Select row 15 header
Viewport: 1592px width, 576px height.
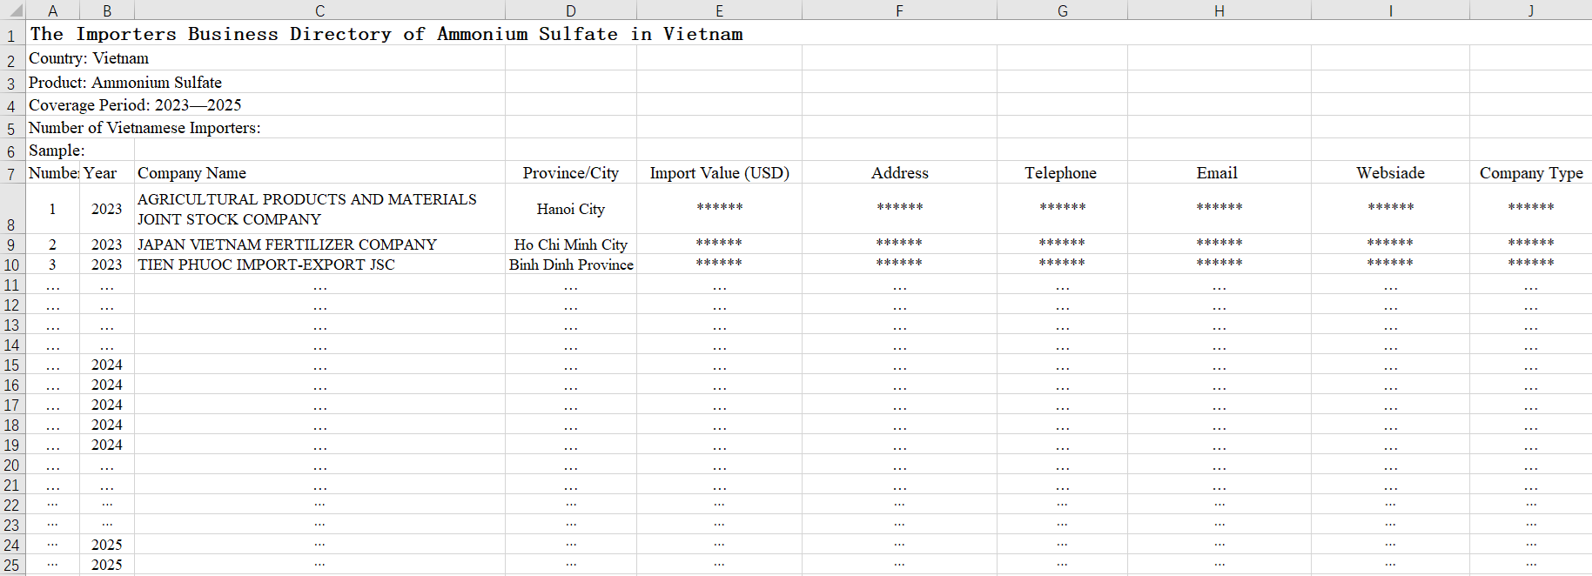click(11, 365)
